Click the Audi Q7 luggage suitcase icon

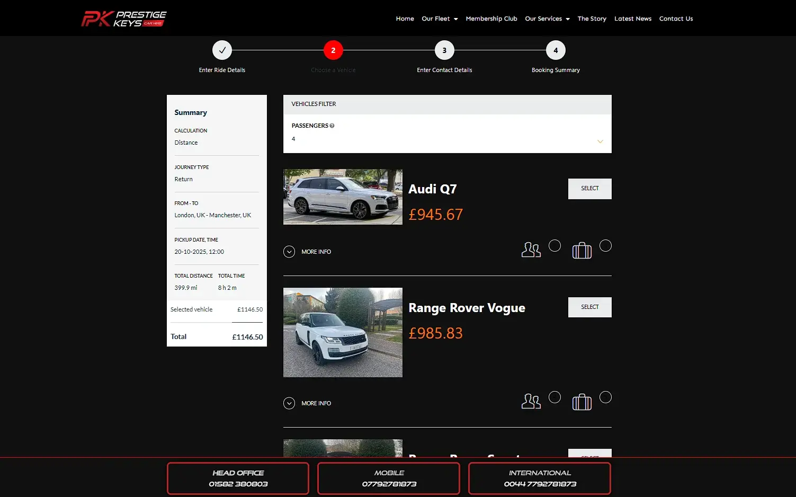(582, 250)
